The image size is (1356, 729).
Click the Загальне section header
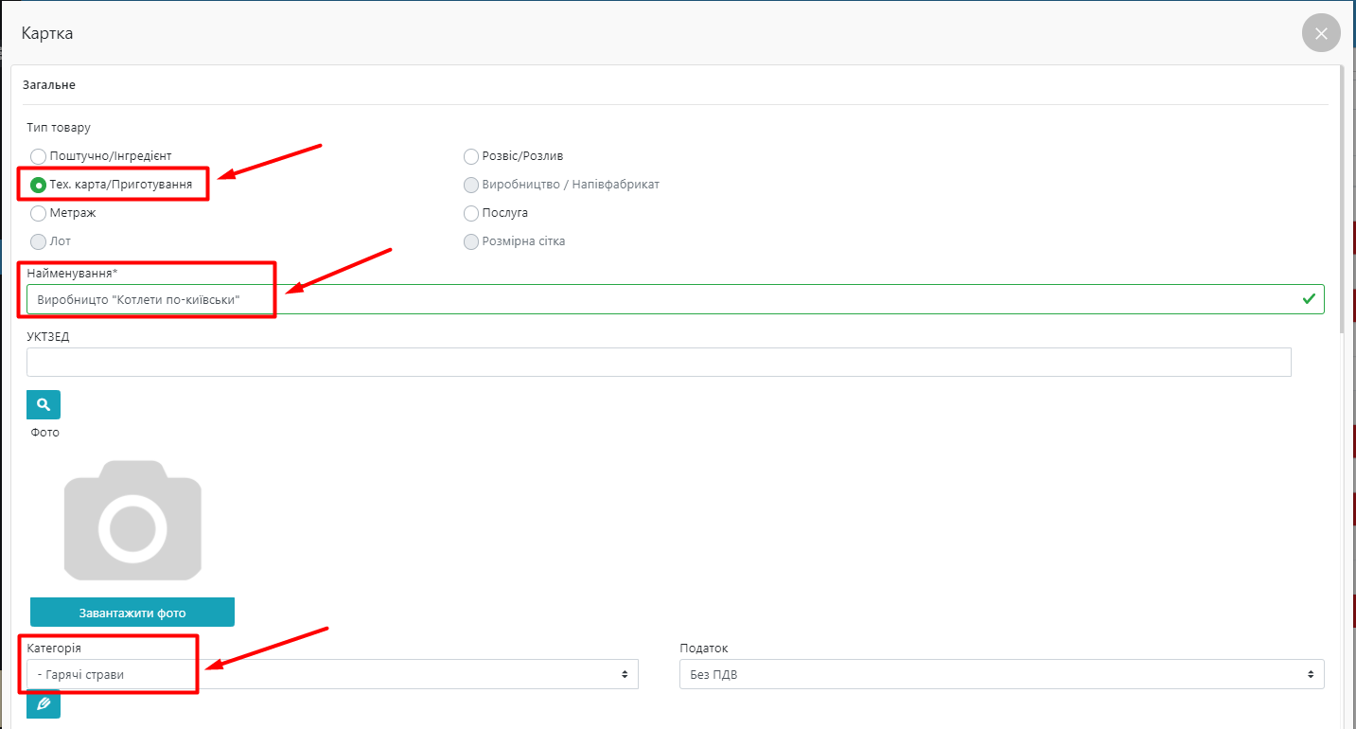(x=49, y=85)
